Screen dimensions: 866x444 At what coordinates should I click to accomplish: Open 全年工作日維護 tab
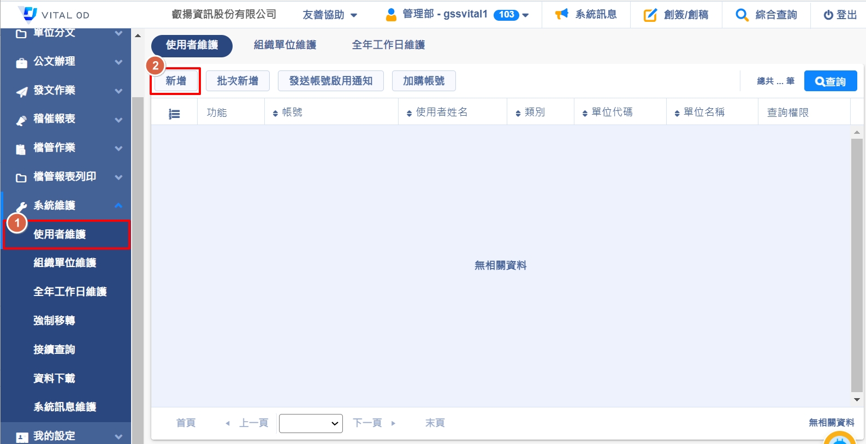pos(388,45)
